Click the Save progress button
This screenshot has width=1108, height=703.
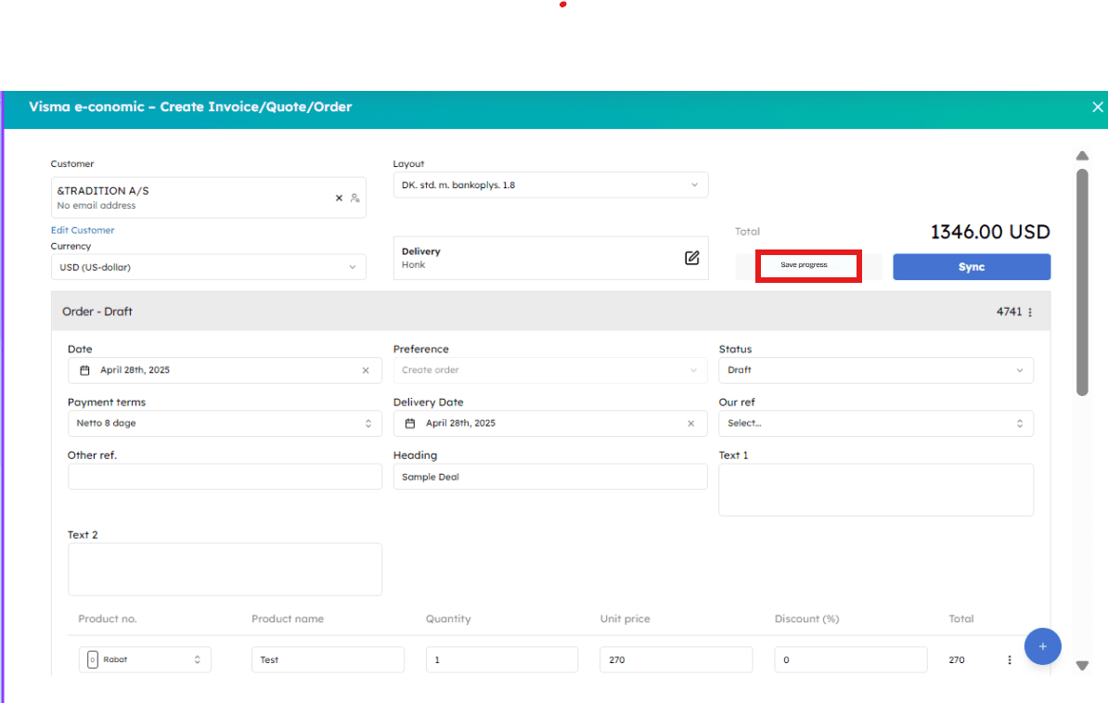coord(807,265)
